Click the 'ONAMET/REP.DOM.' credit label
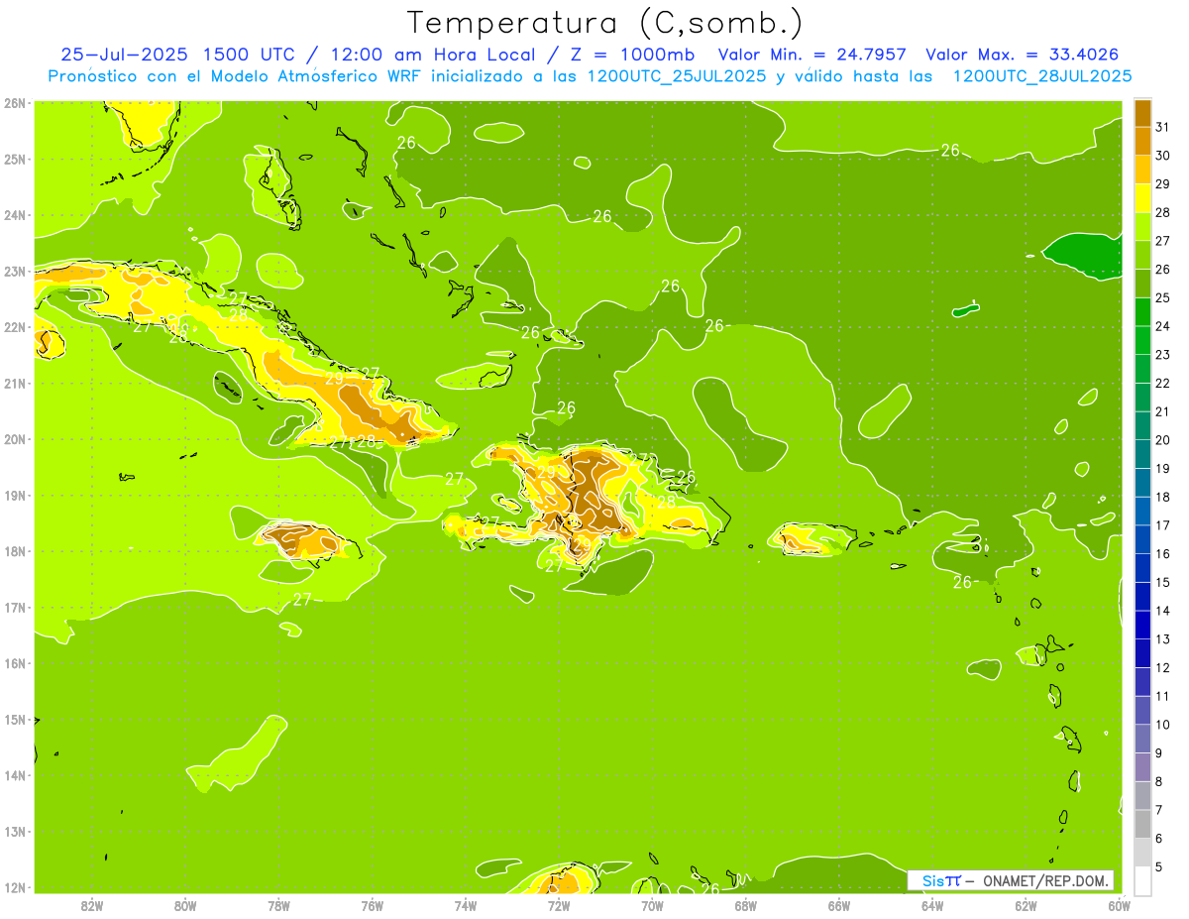Viewport: 1189px width, 919px height. coord(1046,880)
